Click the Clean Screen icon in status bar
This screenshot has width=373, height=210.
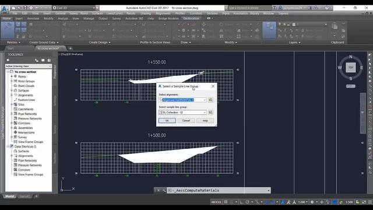click(364, 202)
